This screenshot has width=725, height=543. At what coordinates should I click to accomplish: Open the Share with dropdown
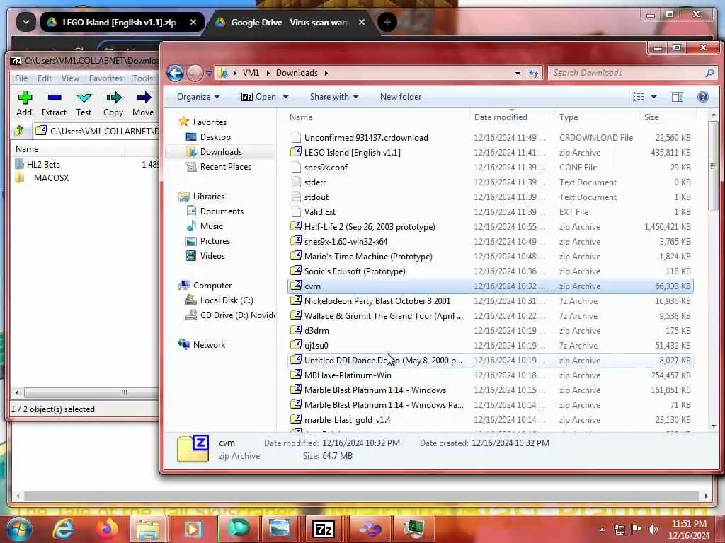click(x=334, y=96)
